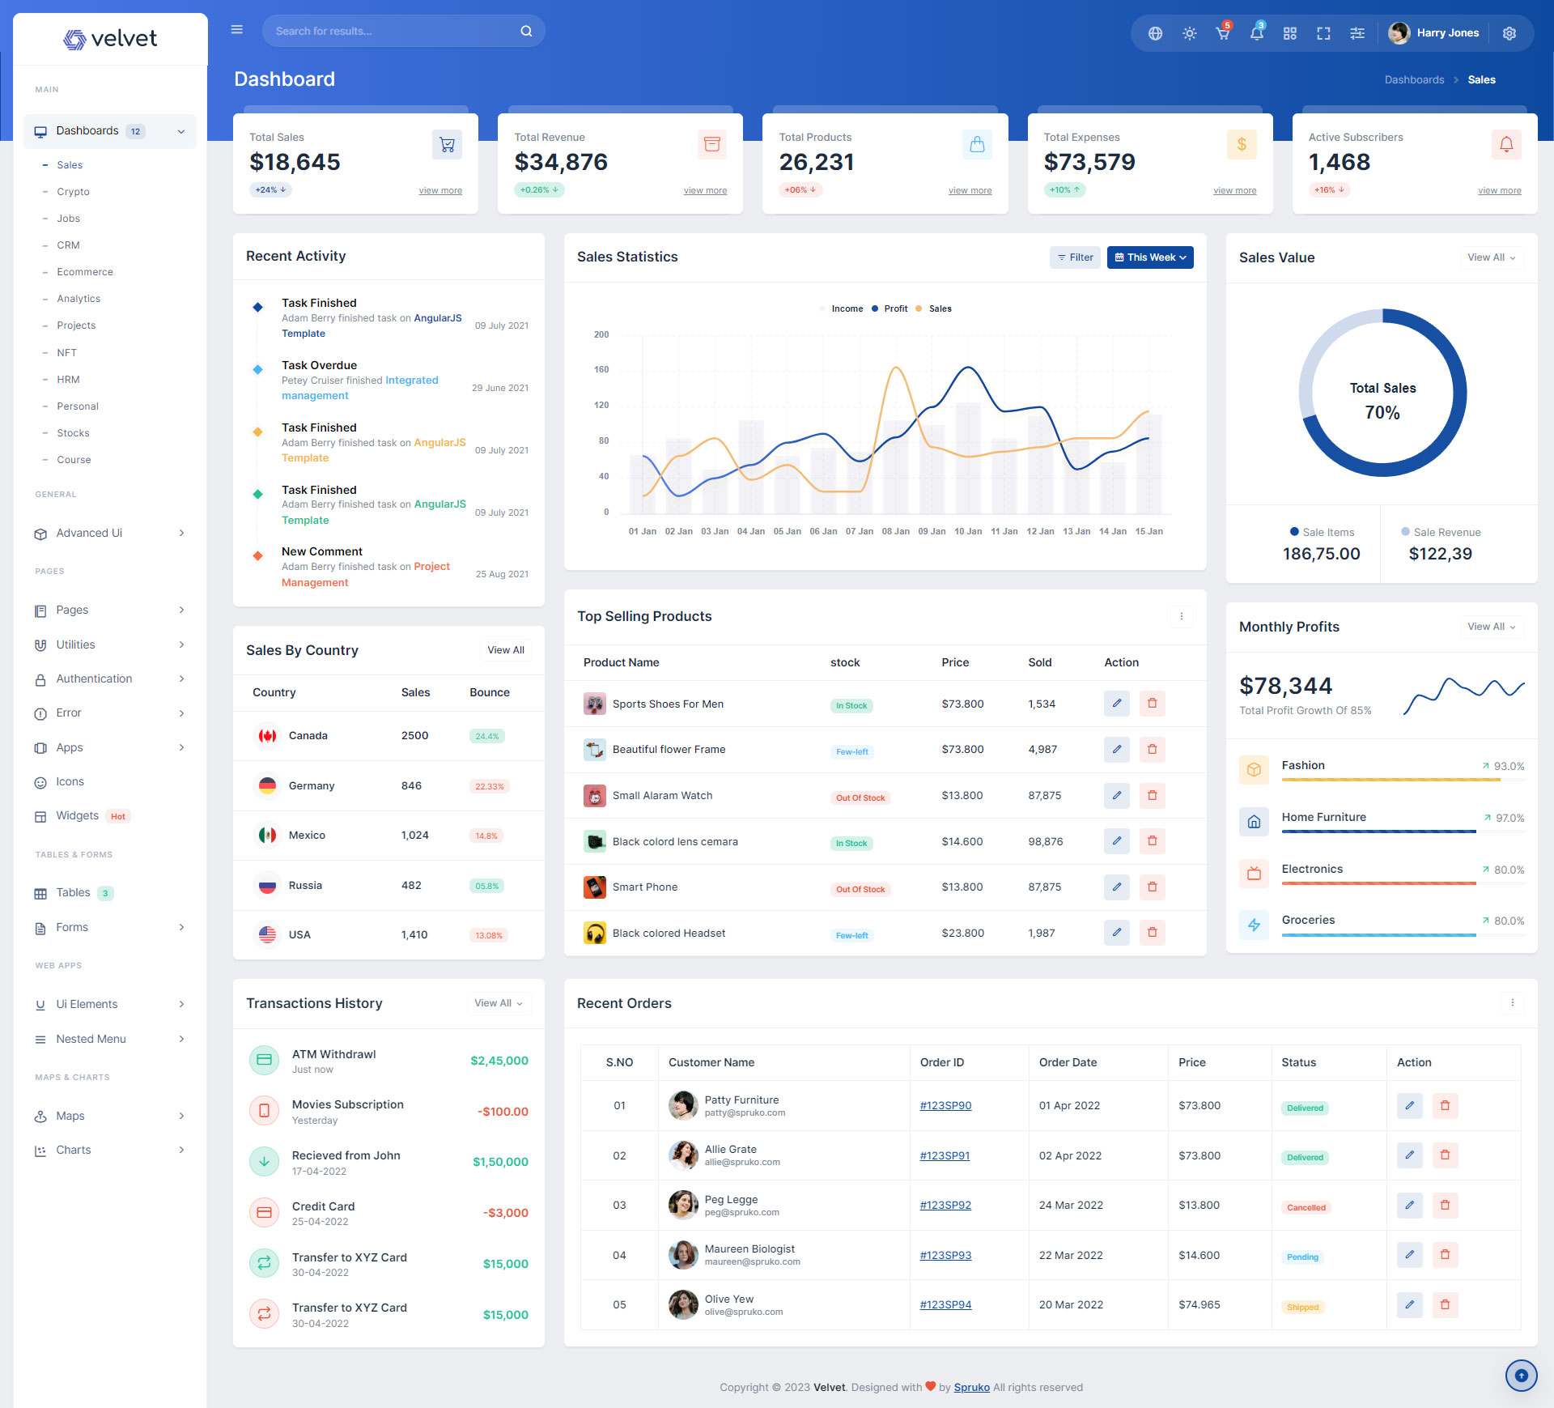This screenshot has width=1554, height=1408.
Task: Delete the Patty Furniture order row
Action: (x=1445, y=1105)
